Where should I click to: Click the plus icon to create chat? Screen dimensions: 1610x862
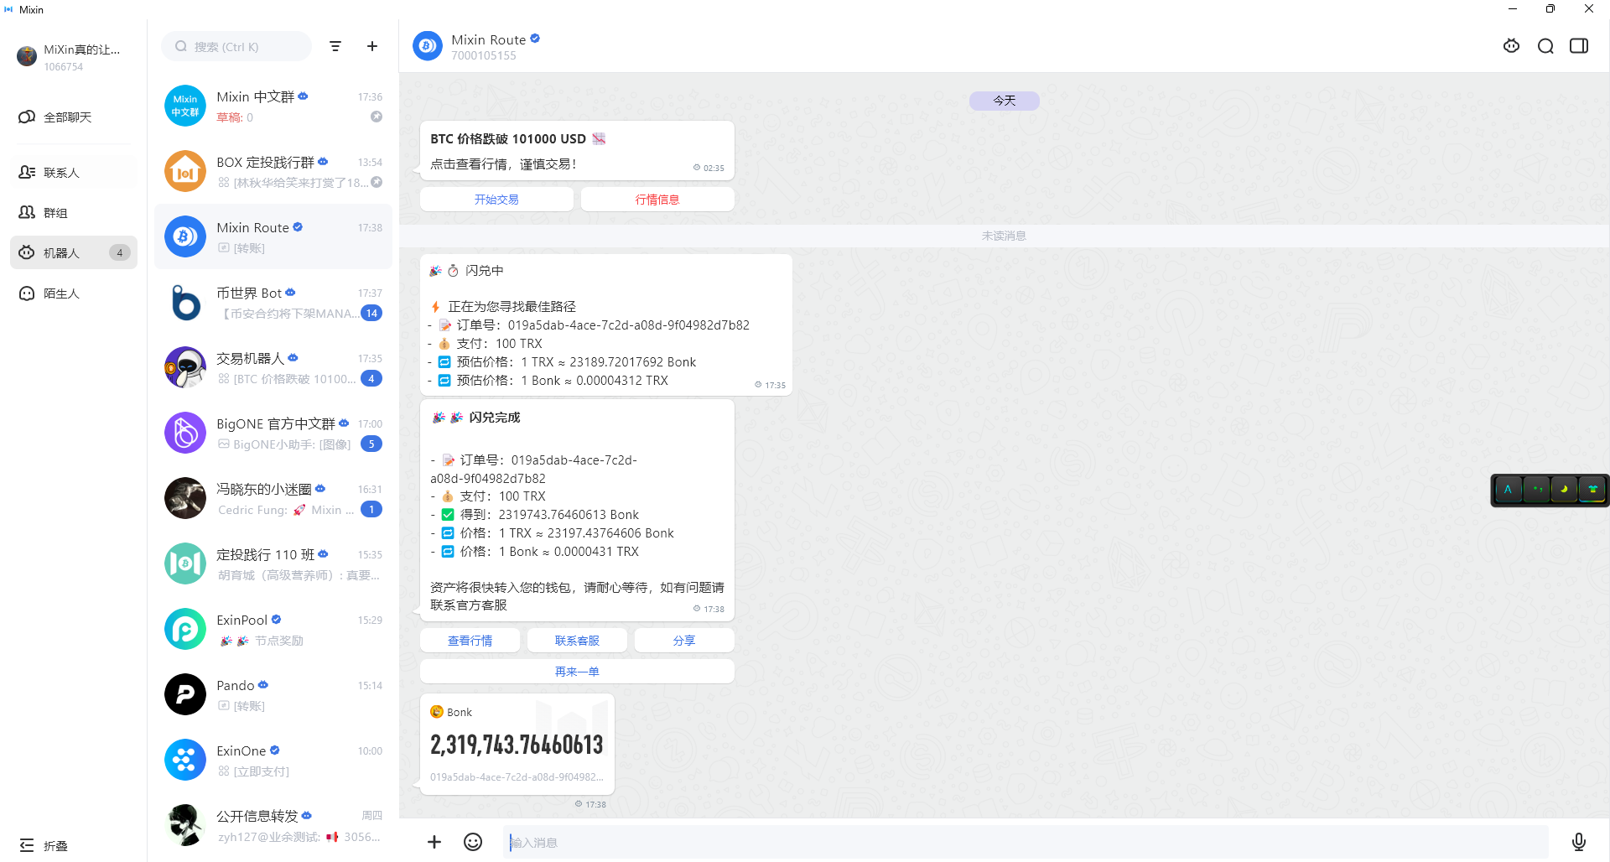pos(372,46)
